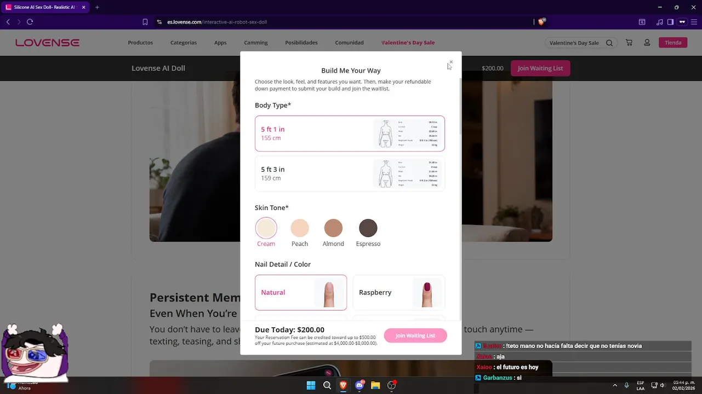Screen dimensions: 702x394
Task: Open the user account icon
Action: (x=647, y=43)
